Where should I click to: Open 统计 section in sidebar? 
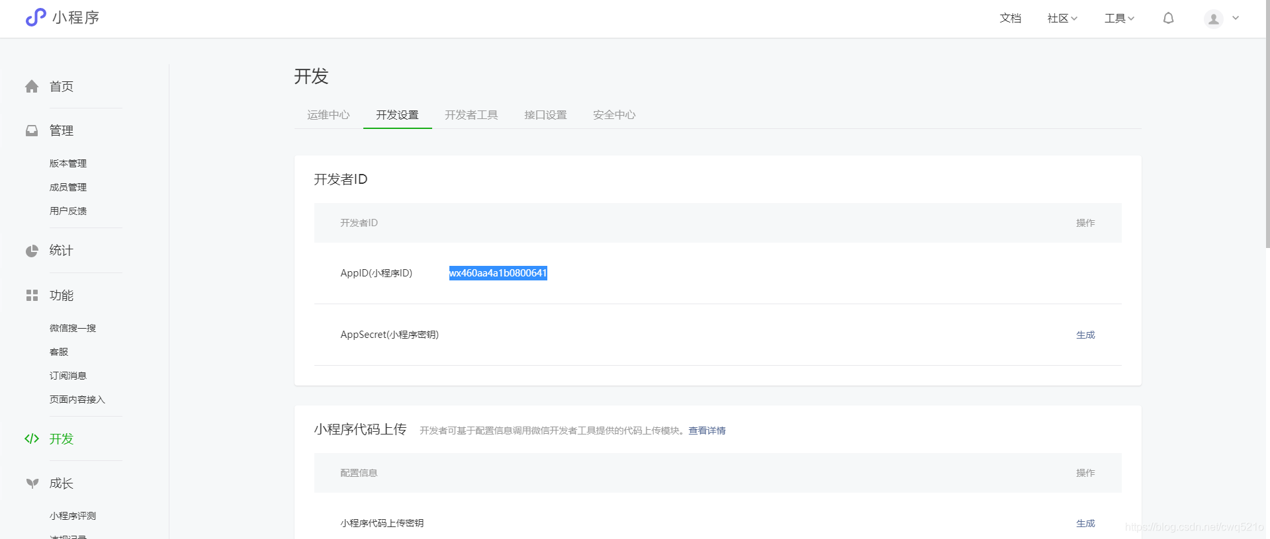click(62, 251)
